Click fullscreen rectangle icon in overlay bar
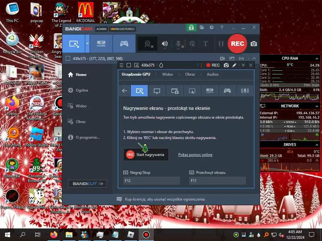The image size is (322, 241). click(x=129, y=65)
